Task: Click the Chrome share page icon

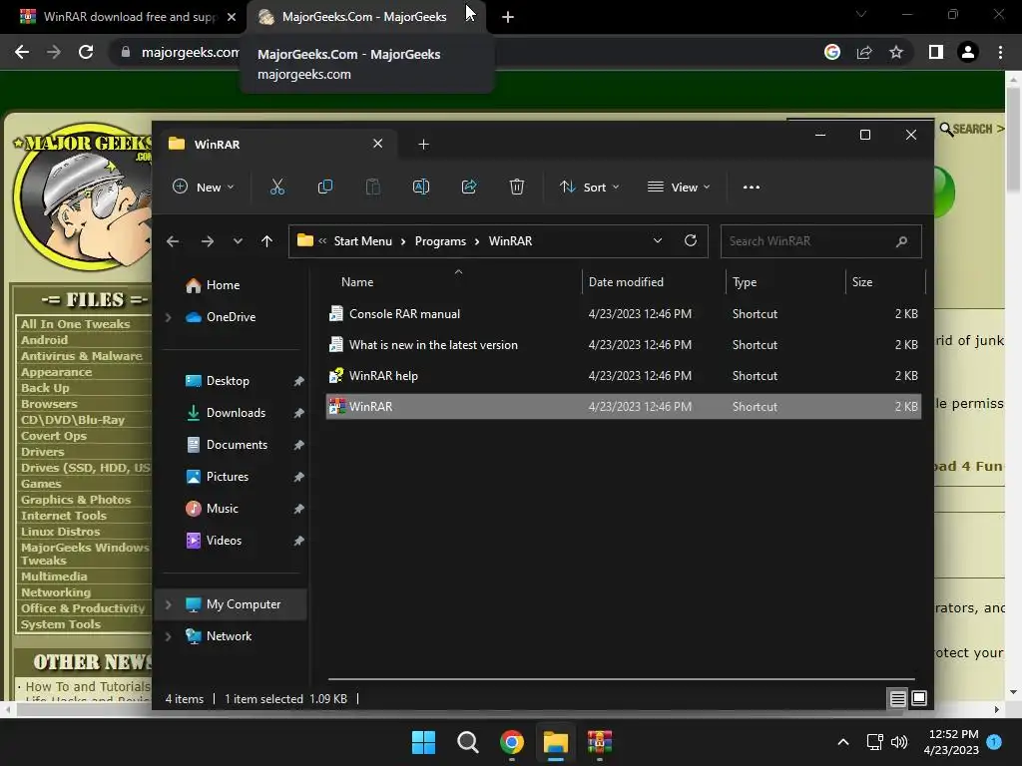Action: pos(864,52)
